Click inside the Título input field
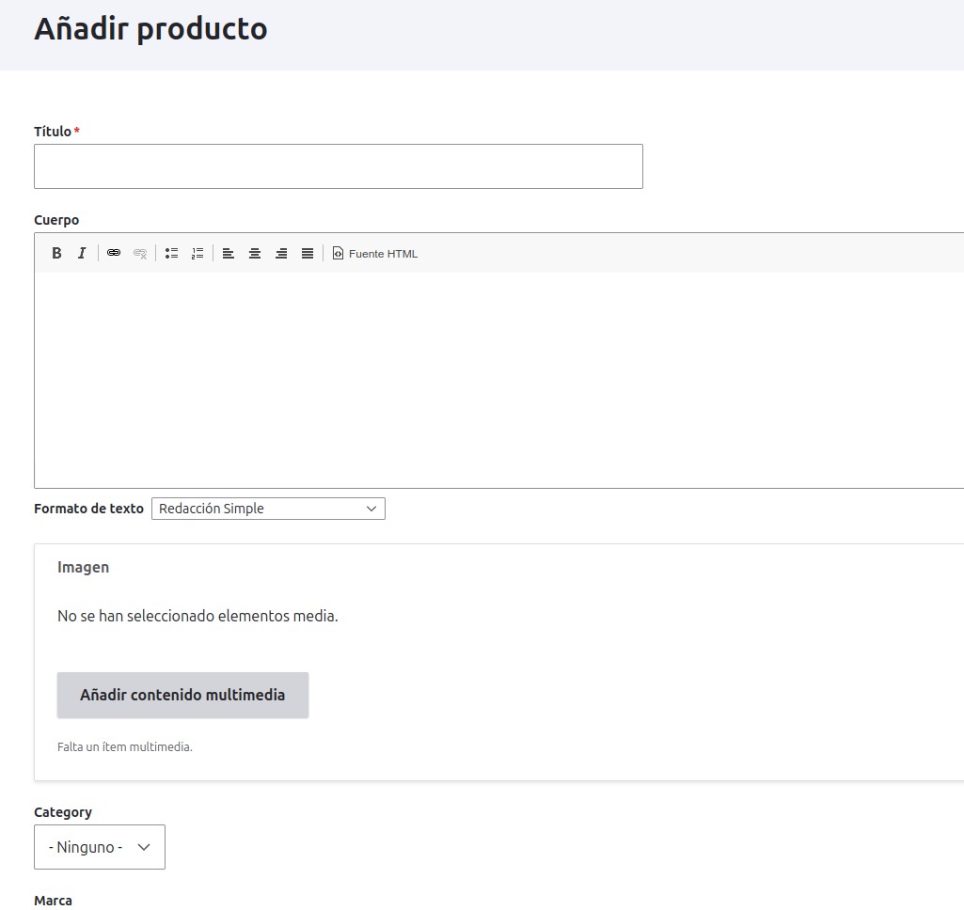The height and width of the screenshot is (910, 964). coord(339,165)
